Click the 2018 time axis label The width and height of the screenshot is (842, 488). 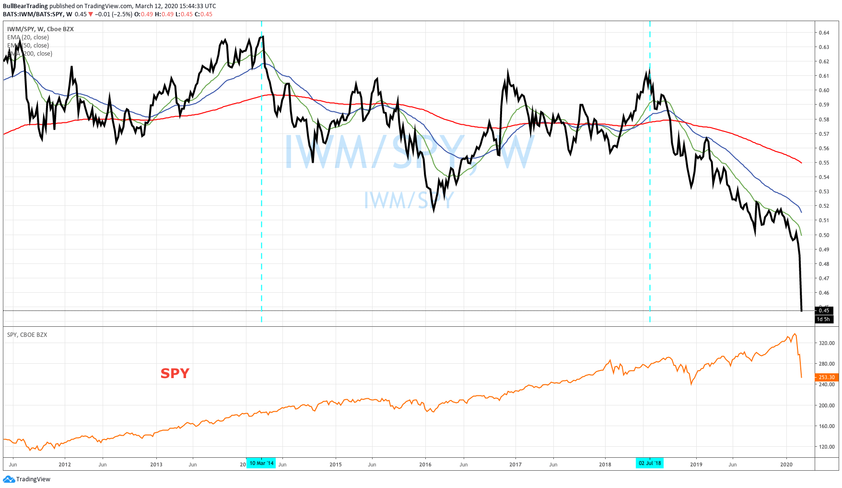pos(605,464)
